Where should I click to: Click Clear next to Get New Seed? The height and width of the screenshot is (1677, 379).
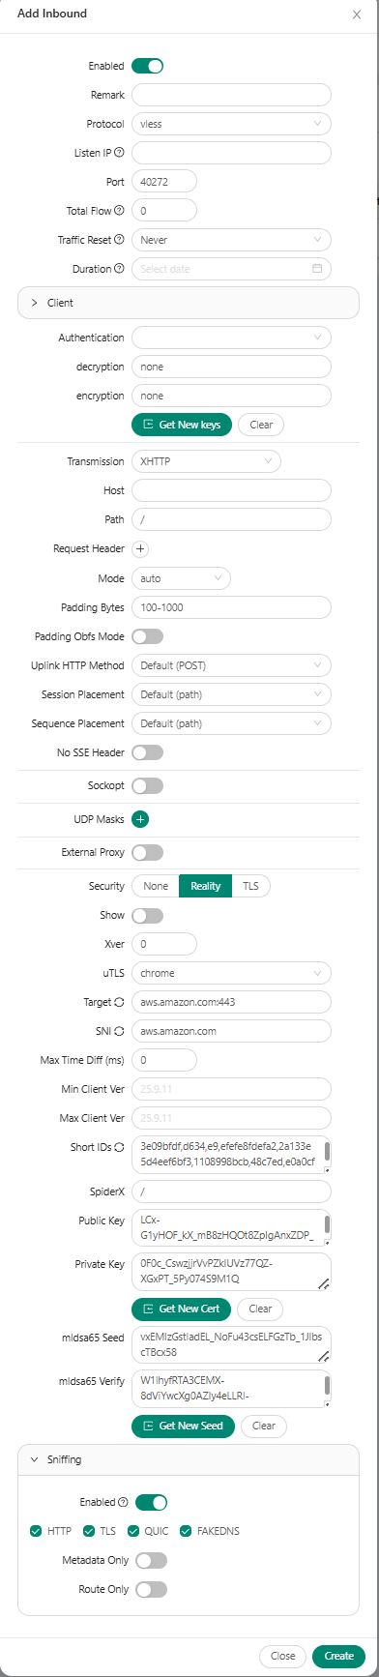(264, 1426)
